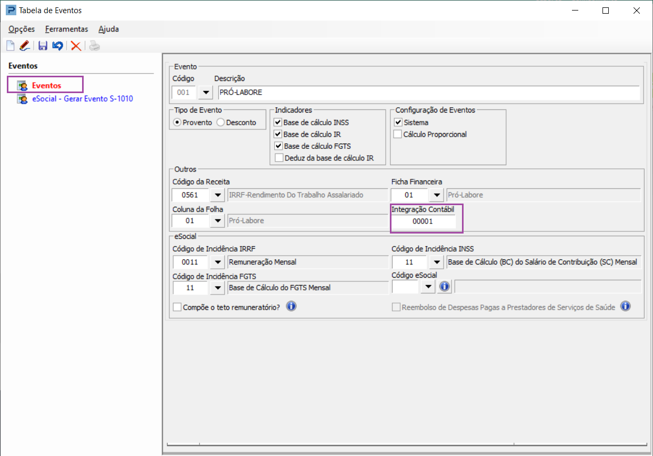Save the event with the floppy icon
Image resolution: width=653 pixels, height=456 pixels.
coord(43,46)
